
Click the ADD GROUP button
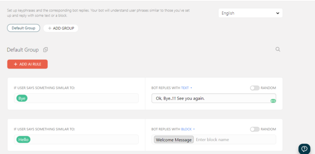point(61,28)
